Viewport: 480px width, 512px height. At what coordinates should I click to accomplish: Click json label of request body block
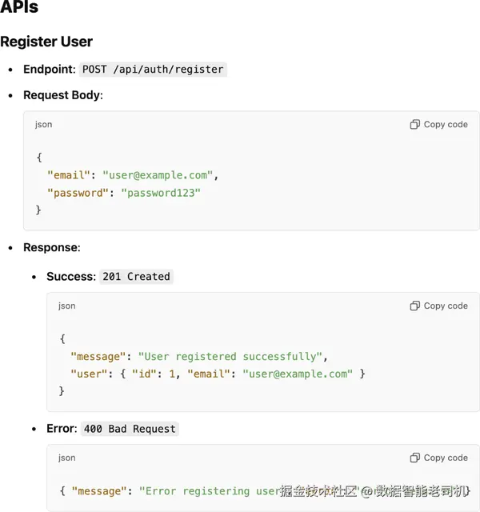[43, 125]
